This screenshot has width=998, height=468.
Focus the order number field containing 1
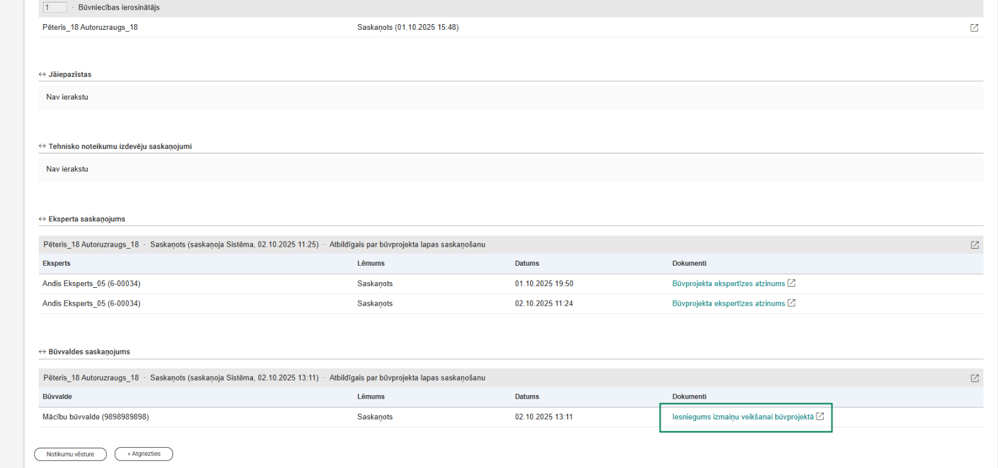(55, 8)
